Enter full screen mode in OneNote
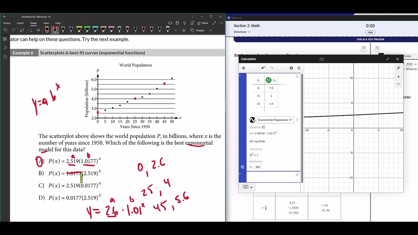 (x=214, y=23)
